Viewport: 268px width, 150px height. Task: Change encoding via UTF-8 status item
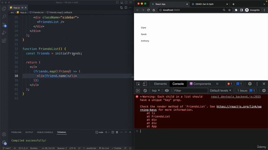tap(72, 148)
